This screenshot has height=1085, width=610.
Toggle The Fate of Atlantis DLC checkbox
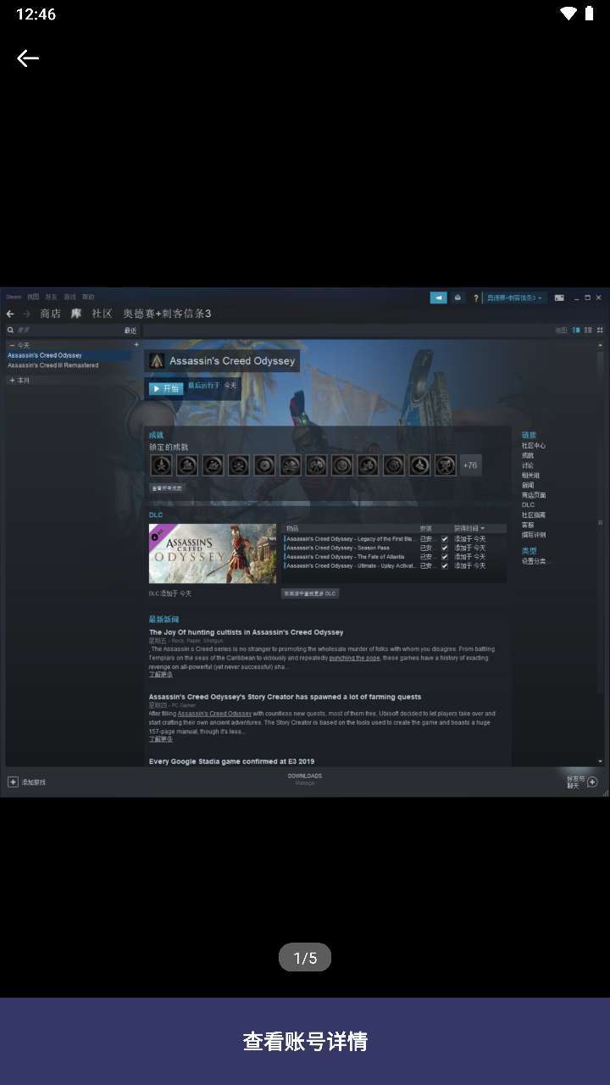444,557
